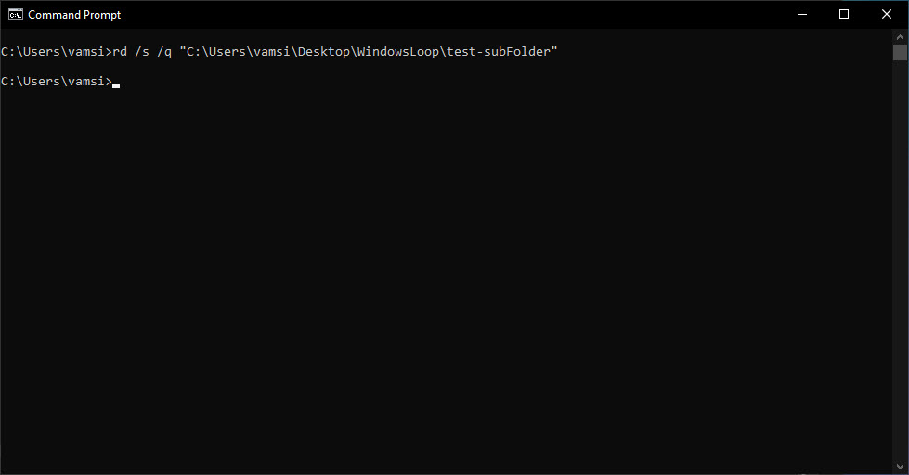
Task: Click the "Command Prompt" title text
Action: (x=74, y=15)
